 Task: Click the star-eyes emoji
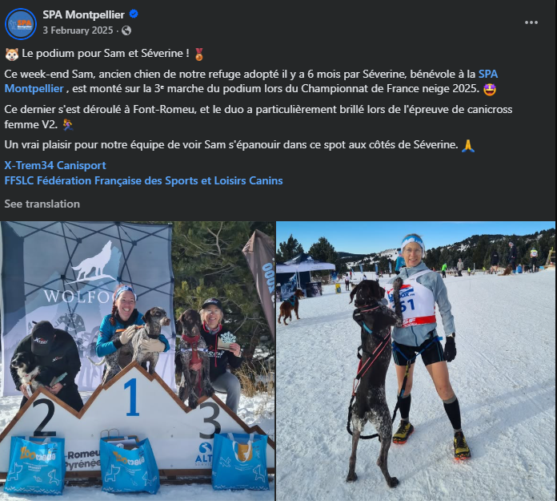[x=490, y=89]
